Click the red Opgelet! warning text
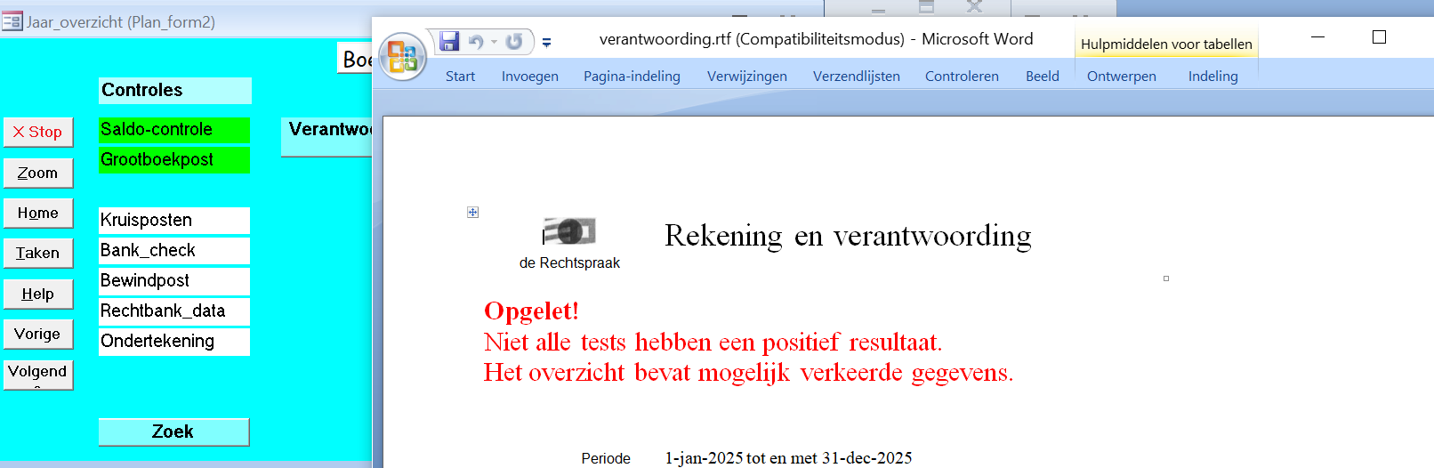The width and height of the screenshot is (1434, 468). [x=531, y=311]
